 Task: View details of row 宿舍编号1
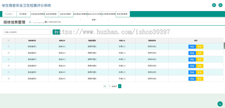pyautogui.click(x=192, y=47)
